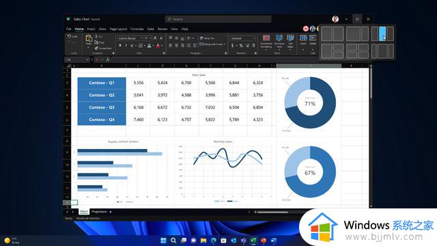Align text left
The width and height of the screenshot is (437, 246).
(171, 46)
